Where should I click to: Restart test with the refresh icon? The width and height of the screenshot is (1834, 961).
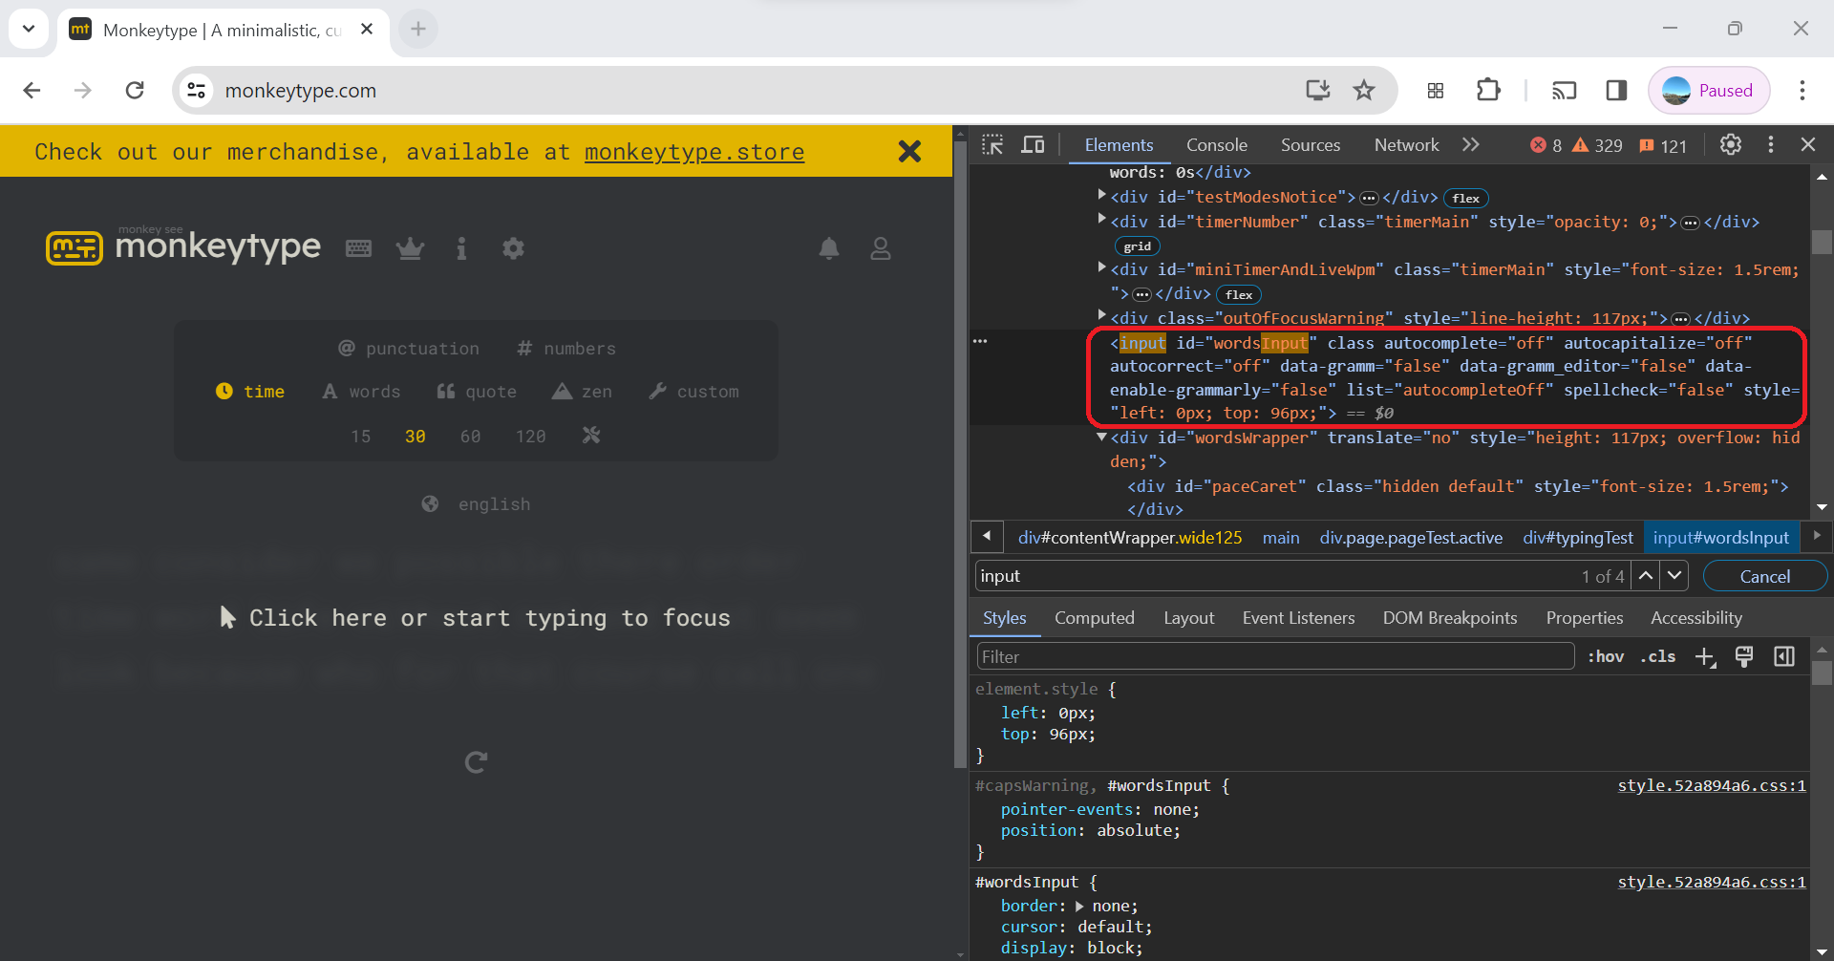(476, 761)
